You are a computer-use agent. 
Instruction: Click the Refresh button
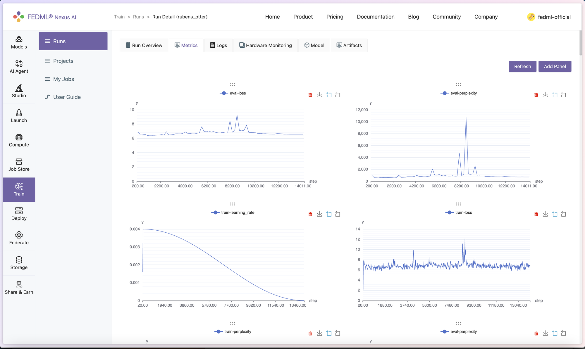click(522, 66)
